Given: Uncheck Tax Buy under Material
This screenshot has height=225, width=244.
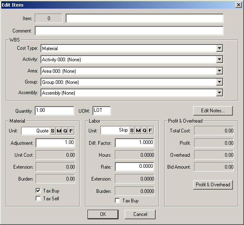Looking at the screenshot, I should coord(38,190).
